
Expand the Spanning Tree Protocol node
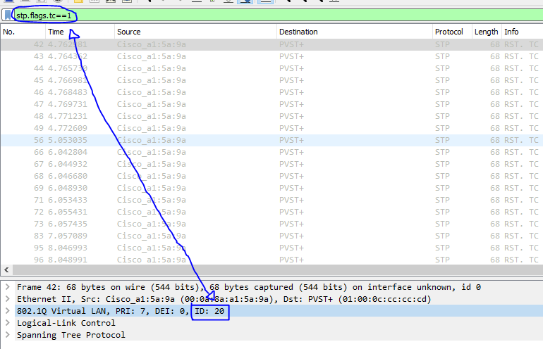(8, 335)
